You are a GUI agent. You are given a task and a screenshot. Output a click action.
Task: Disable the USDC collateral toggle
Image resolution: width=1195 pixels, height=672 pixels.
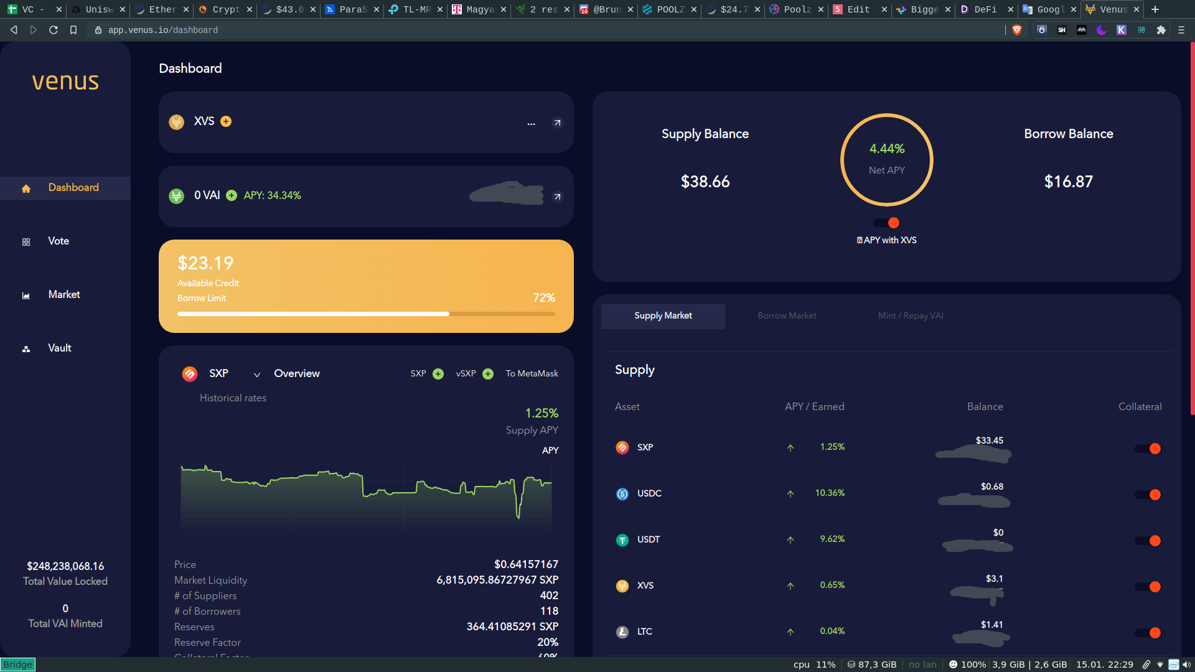[x=1148, y=495]
